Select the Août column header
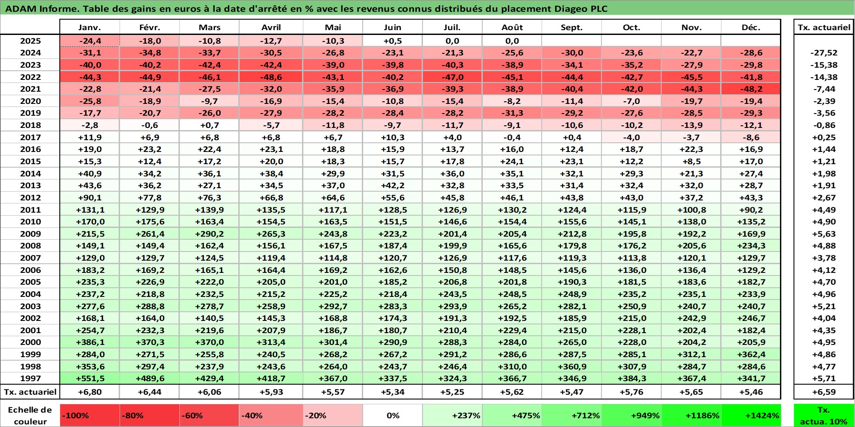Image resolution: width=855 pixels, height=427 pixels. (512, 27)
